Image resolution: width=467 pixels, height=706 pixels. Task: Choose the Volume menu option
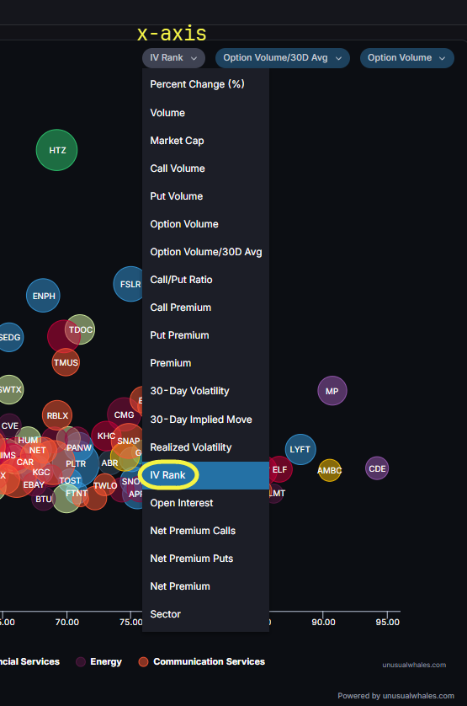[x=205, y=113]
